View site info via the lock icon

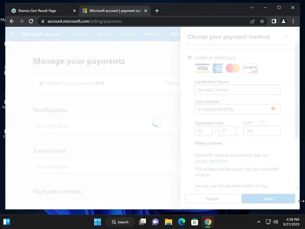tap(43, 21)
